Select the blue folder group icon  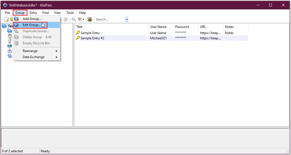9,31
